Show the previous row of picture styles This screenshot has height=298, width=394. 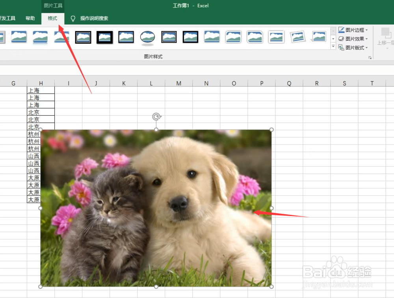(333, 31)
